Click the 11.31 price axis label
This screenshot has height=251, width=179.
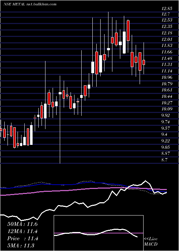point(167,65)
